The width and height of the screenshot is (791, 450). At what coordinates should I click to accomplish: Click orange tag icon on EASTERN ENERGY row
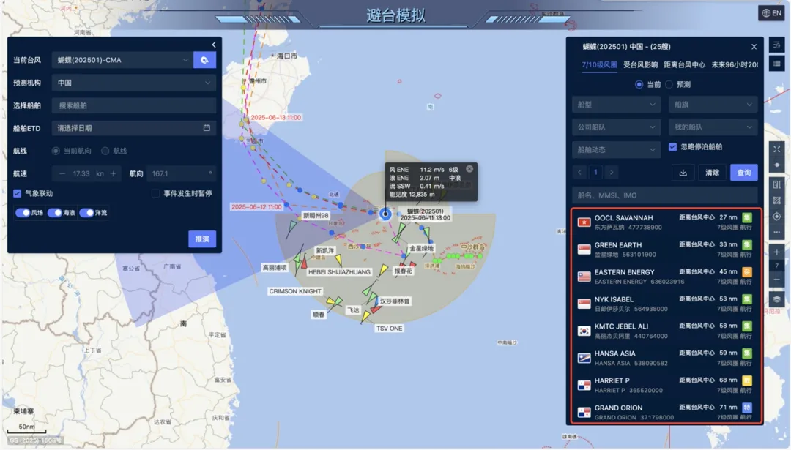coord(747,272)
